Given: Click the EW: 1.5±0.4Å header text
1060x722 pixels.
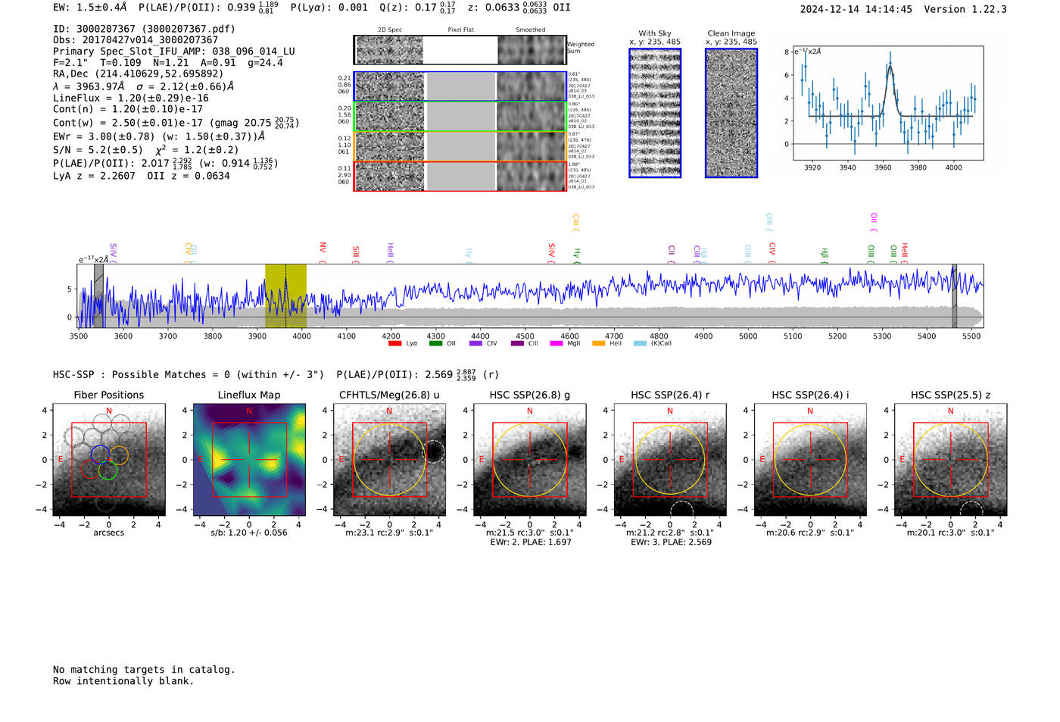Looking at the screenshot, I should click(90, 7).
